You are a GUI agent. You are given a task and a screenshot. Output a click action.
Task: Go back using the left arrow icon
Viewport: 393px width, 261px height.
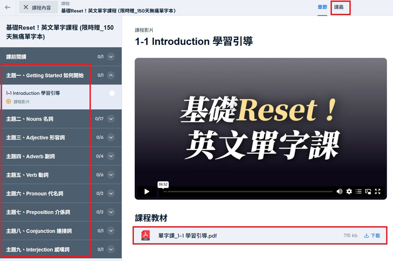pos(8,7)
